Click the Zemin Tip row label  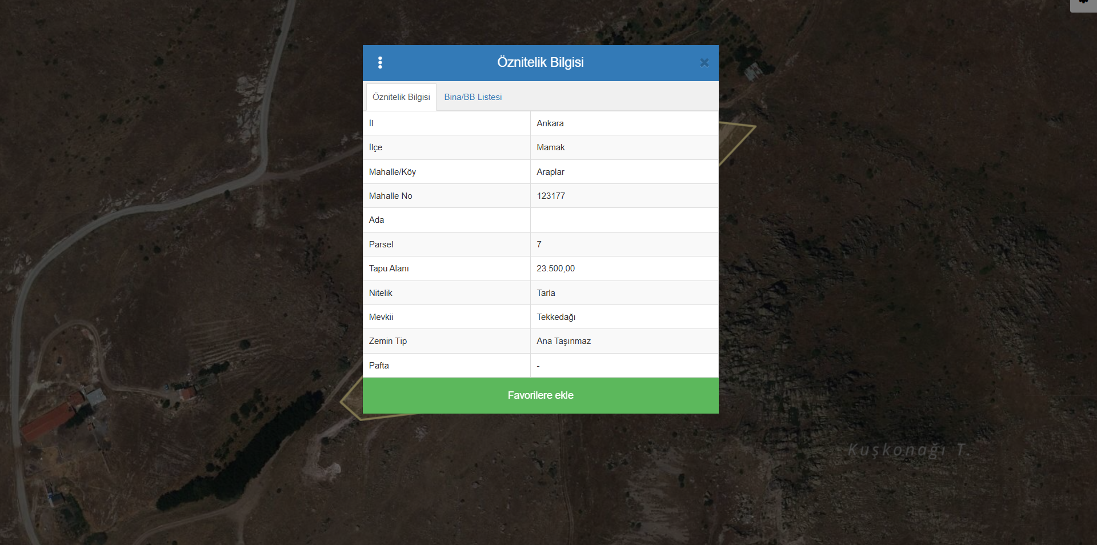pos(388,341)
